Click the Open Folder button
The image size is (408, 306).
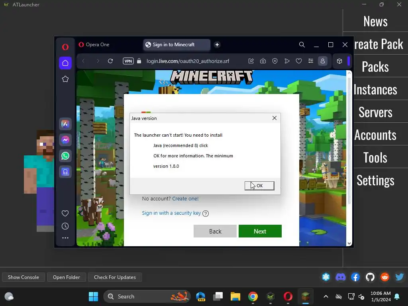click(67, 277)
